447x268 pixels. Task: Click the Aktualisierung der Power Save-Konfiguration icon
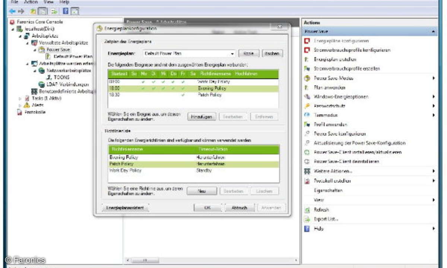[307, 143]
